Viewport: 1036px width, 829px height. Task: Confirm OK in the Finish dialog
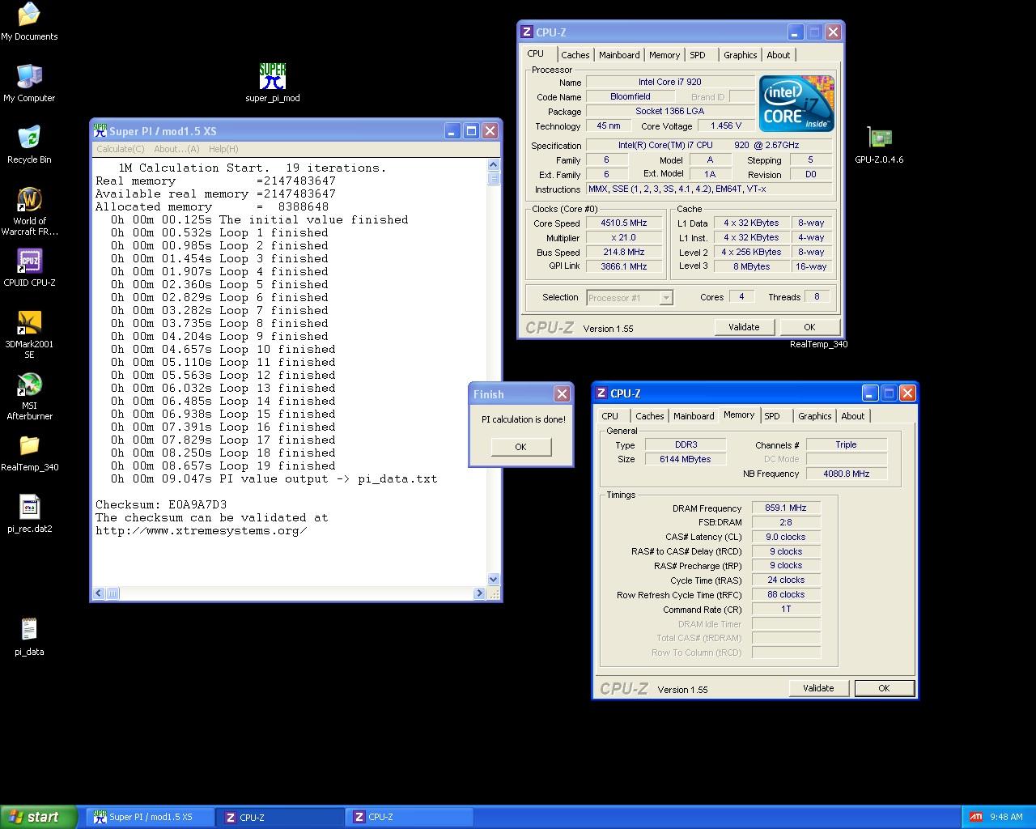point(520,447)
